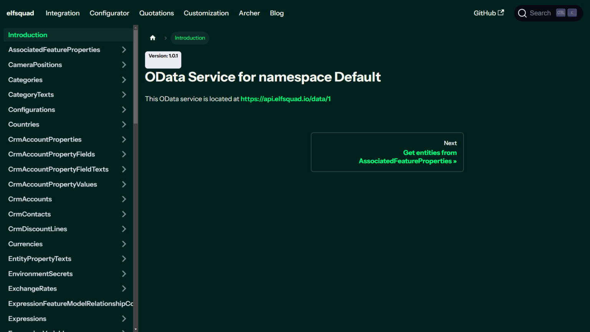The height and width of the screenshot is (332, 590).
Task: Expand AssociatedFeatureProperties chevron
Action: [124, 50]
